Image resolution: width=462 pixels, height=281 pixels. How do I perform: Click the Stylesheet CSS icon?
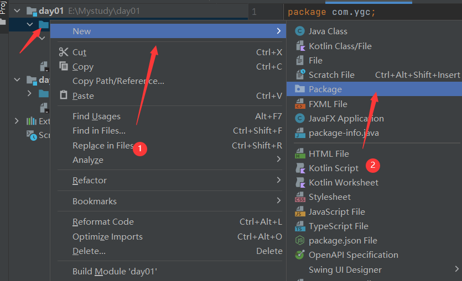tap(300, 197)
